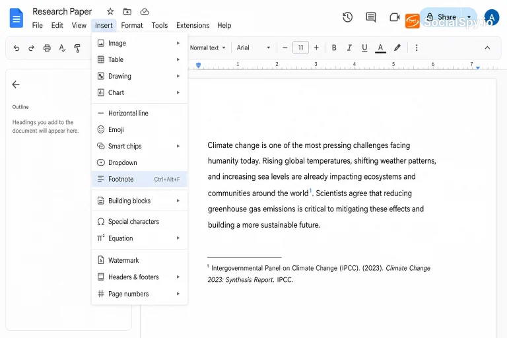Increase the font size
The image size is (507, 338).
point(316,48)
